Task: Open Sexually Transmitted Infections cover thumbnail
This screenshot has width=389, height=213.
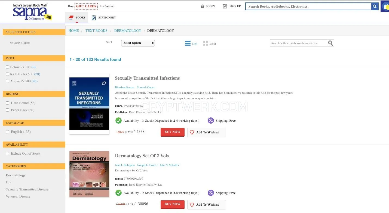Action: point(89,104)
